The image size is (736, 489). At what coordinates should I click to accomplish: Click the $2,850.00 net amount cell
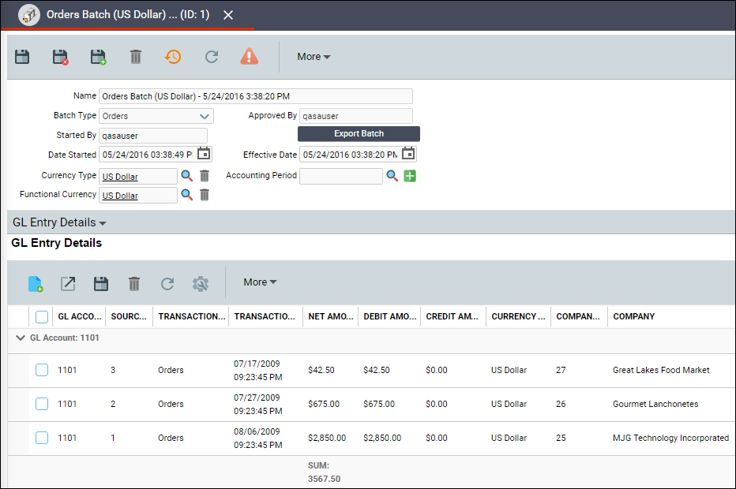pos(327,438)
